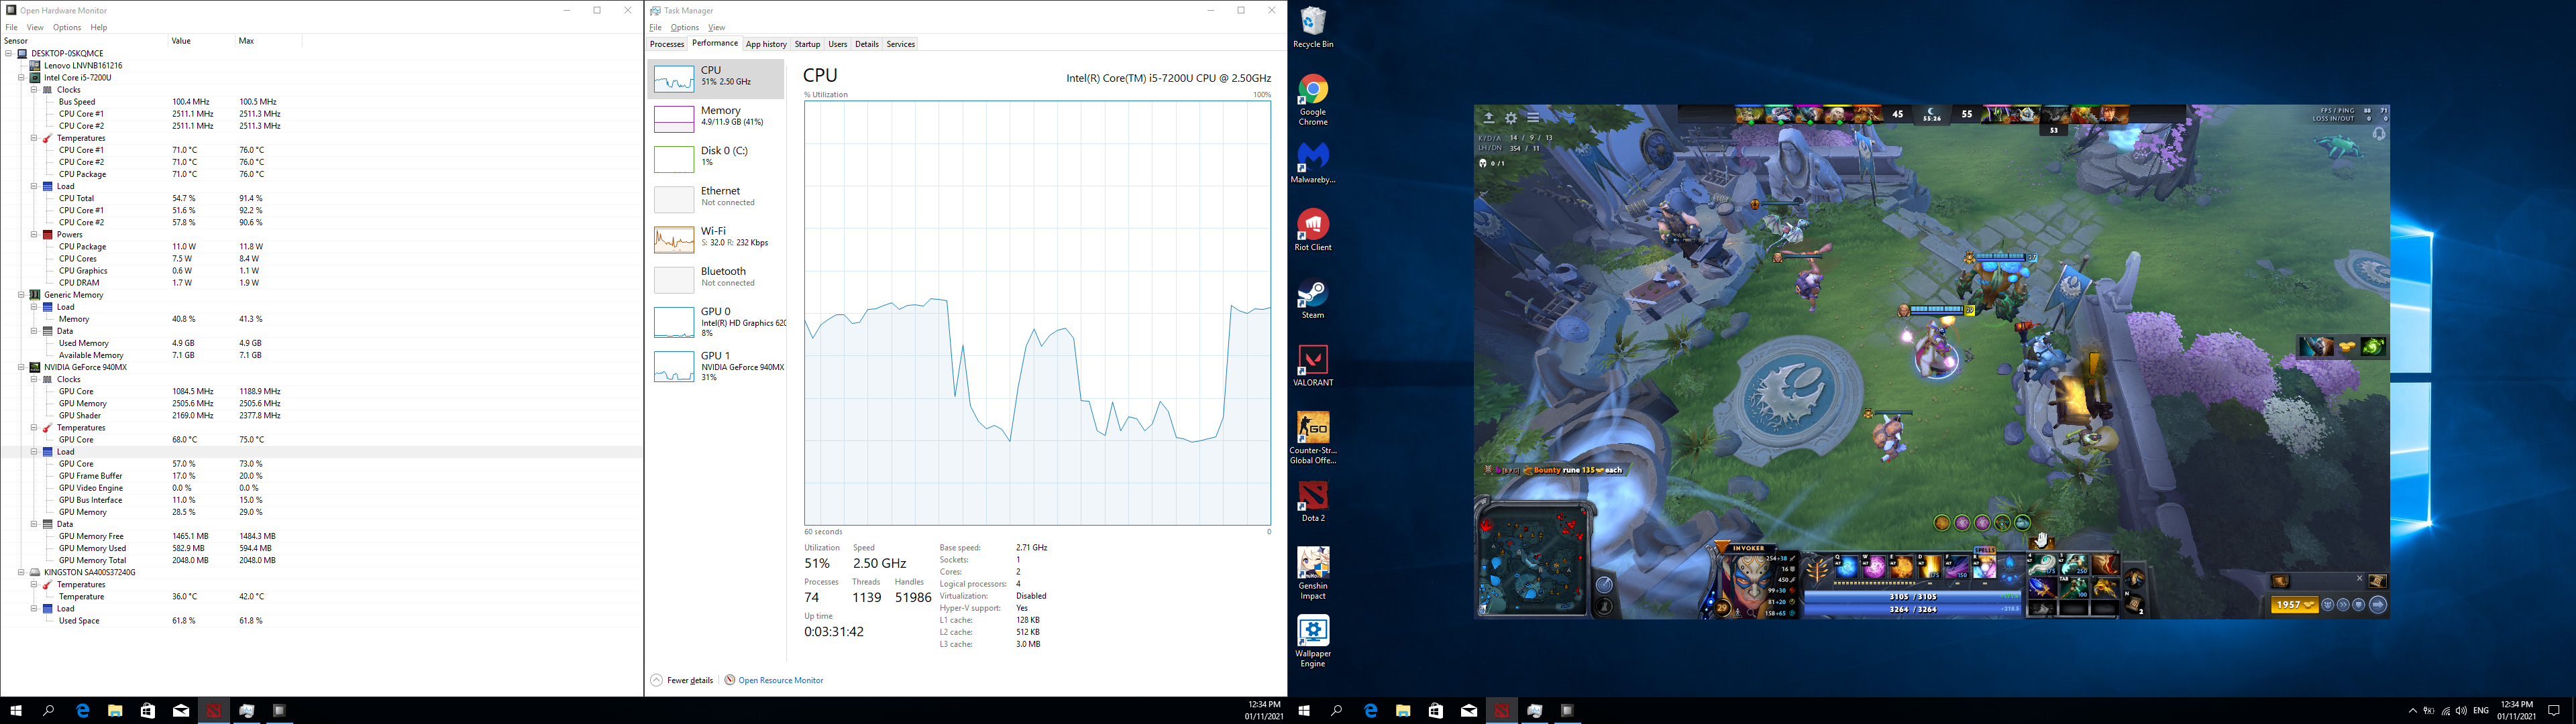Open File menu in Open Hardware Monitor

[12, 27]
